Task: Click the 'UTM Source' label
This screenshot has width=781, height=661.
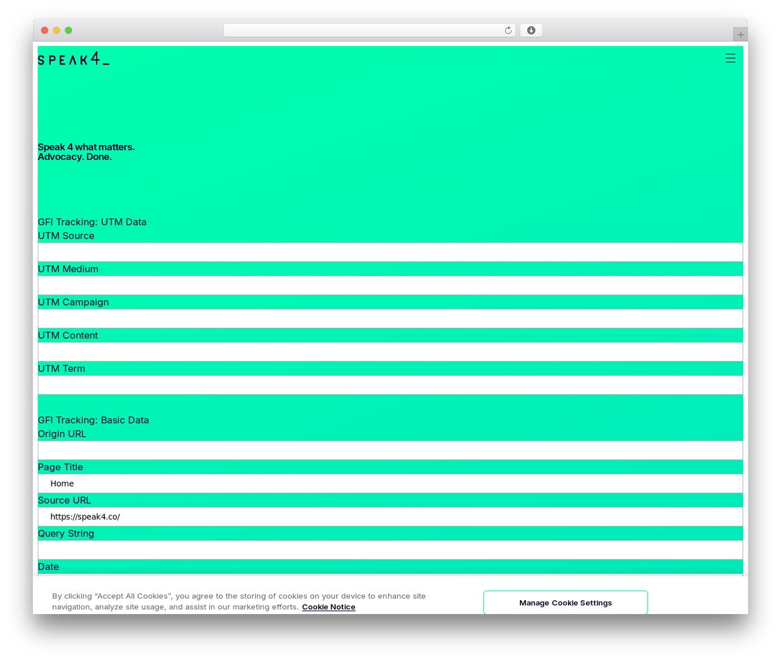Action: [66, 236]
